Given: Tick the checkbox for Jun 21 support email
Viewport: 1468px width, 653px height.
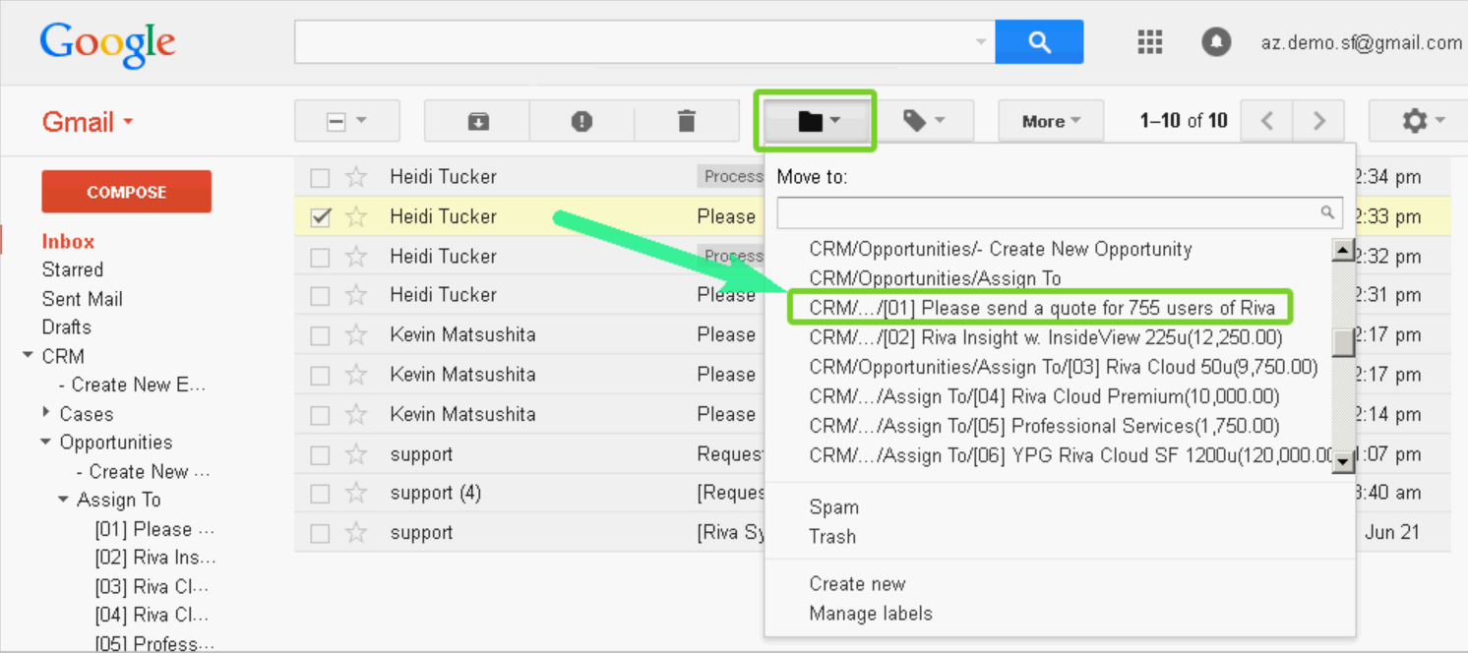Looking at the screenshot, I should pyautogui.click(x=320, y=534).
